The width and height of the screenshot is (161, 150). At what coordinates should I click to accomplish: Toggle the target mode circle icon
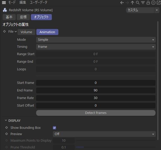(x=153, y=3)
